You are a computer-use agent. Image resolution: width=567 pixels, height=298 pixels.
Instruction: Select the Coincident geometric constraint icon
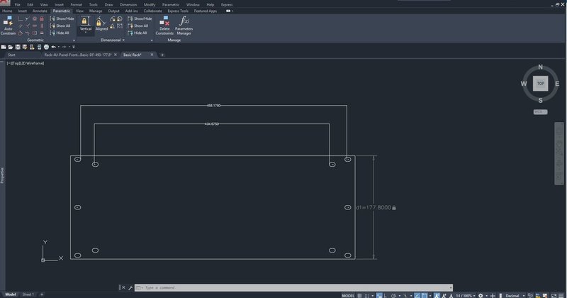[x=21, y=19]
